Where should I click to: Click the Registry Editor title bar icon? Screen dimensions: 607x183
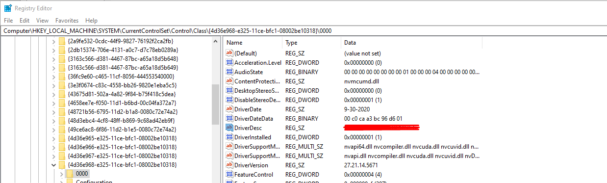coord(8,8)
